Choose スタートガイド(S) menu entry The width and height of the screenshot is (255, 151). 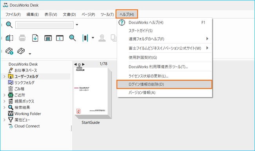click(165, 31)
